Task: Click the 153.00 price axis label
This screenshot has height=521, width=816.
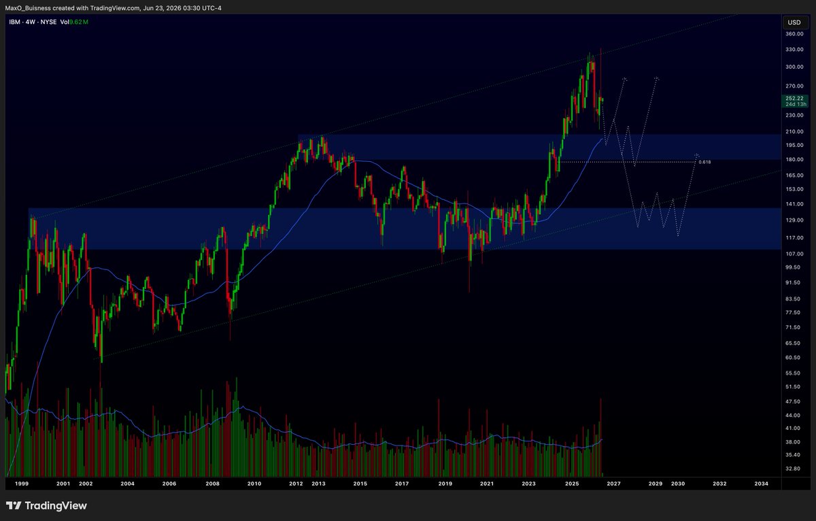Action: coord(794,189)
